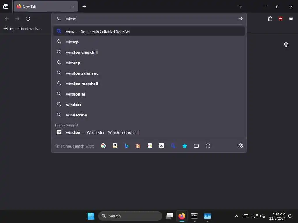Choose the winston salem nc suggestion
This screenshot has height=223, width=298.
pos(149,73)
